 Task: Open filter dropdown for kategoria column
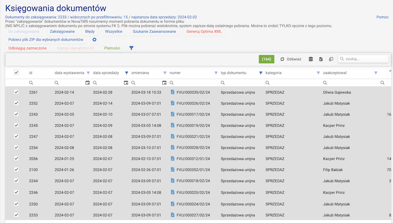tap(318, 73)
